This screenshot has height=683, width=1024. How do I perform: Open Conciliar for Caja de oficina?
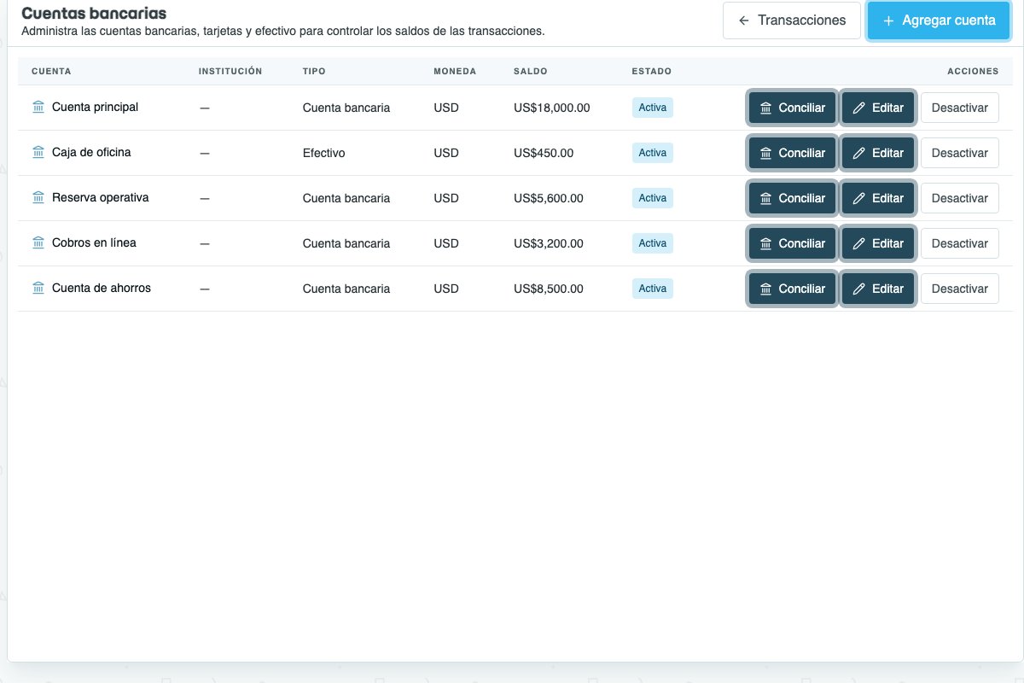tap(792, 153)
